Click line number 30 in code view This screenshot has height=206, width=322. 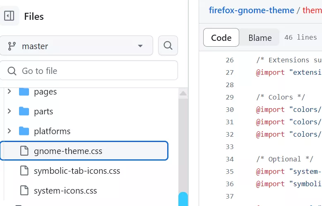230,109
